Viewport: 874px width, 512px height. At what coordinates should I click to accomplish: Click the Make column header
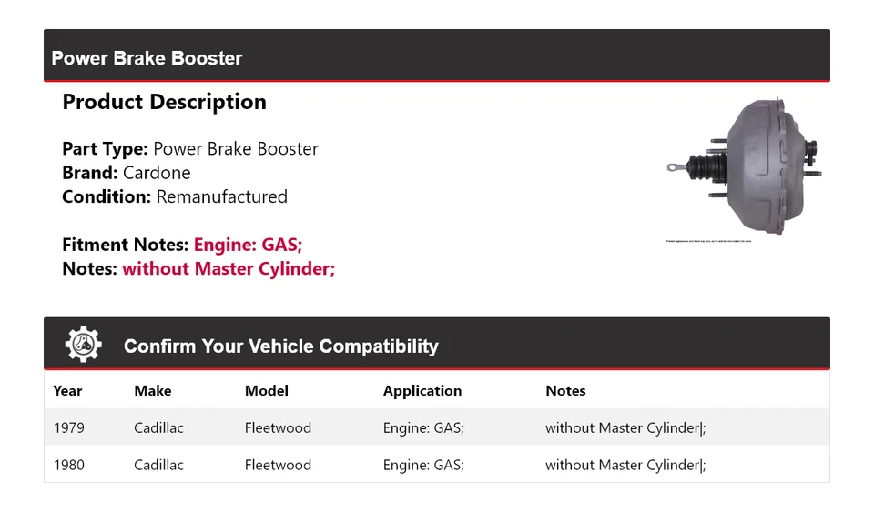[152, 390]
